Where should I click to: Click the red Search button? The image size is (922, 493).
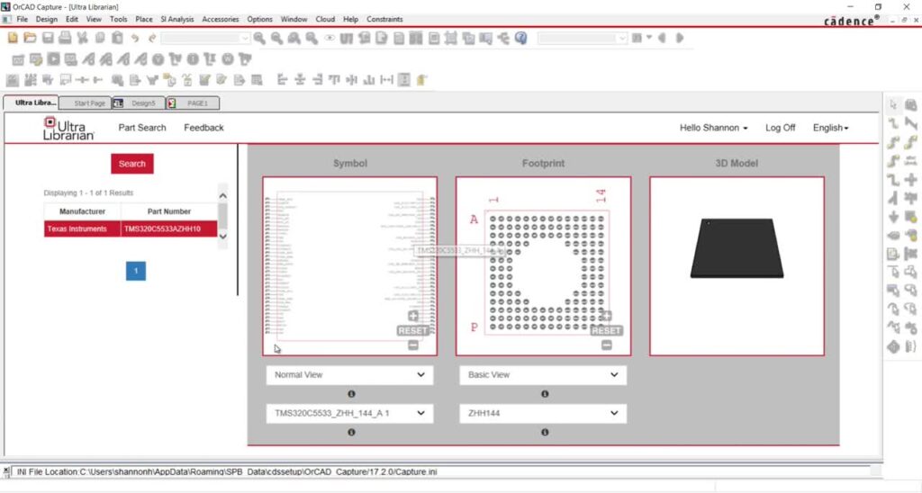(x=132, y=164)
